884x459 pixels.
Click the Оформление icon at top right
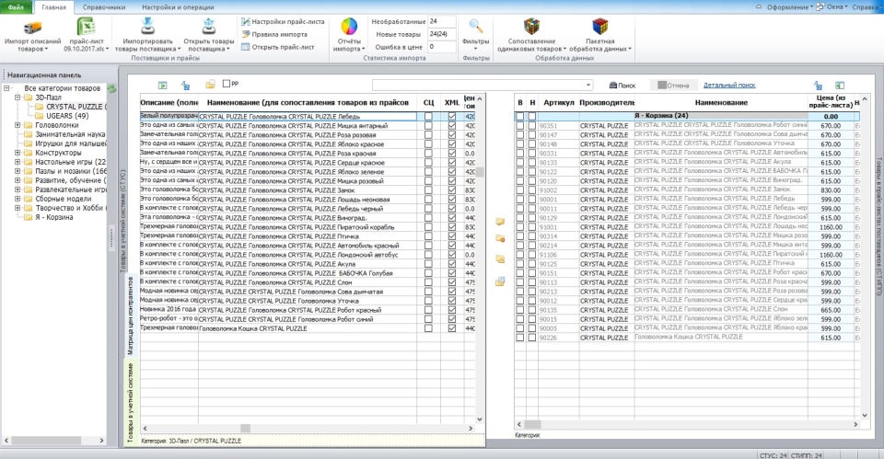coord(759,6)
